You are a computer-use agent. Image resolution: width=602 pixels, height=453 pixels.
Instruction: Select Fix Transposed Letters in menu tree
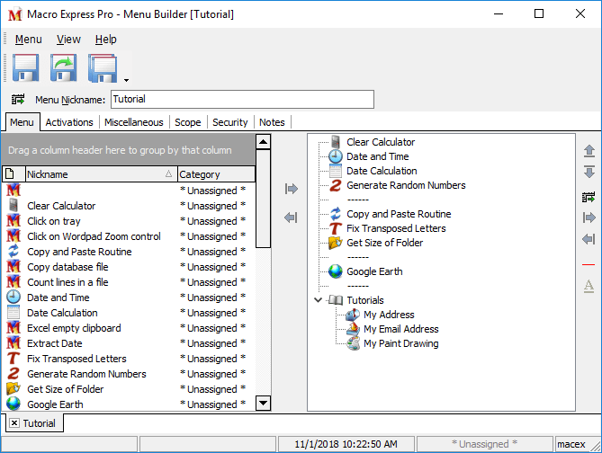(x=396, y=228)
